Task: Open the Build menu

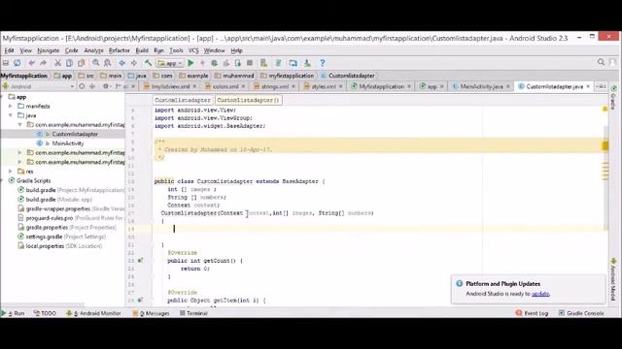Action: tap(142, 50)
